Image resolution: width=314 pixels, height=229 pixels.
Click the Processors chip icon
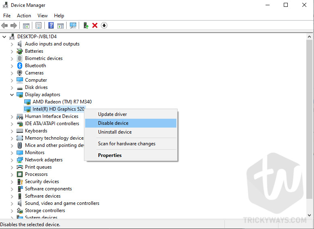coord(20,174)
